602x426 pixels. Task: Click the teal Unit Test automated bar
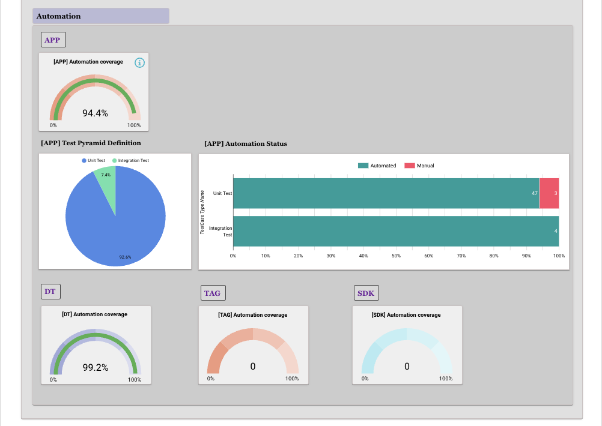(x=385, y=193)
